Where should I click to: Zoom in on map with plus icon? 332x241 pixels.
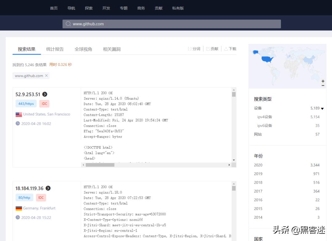pos(322,81)
